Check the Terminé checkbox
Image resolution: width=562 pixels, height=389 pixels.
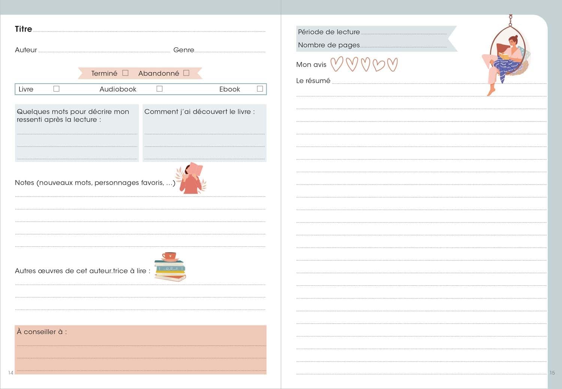[126, 73]
